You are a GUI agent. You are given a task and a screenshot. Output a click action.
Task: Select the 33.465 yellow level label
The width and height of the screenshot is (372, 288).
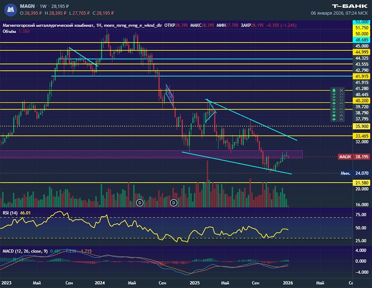tap(362, 136)
